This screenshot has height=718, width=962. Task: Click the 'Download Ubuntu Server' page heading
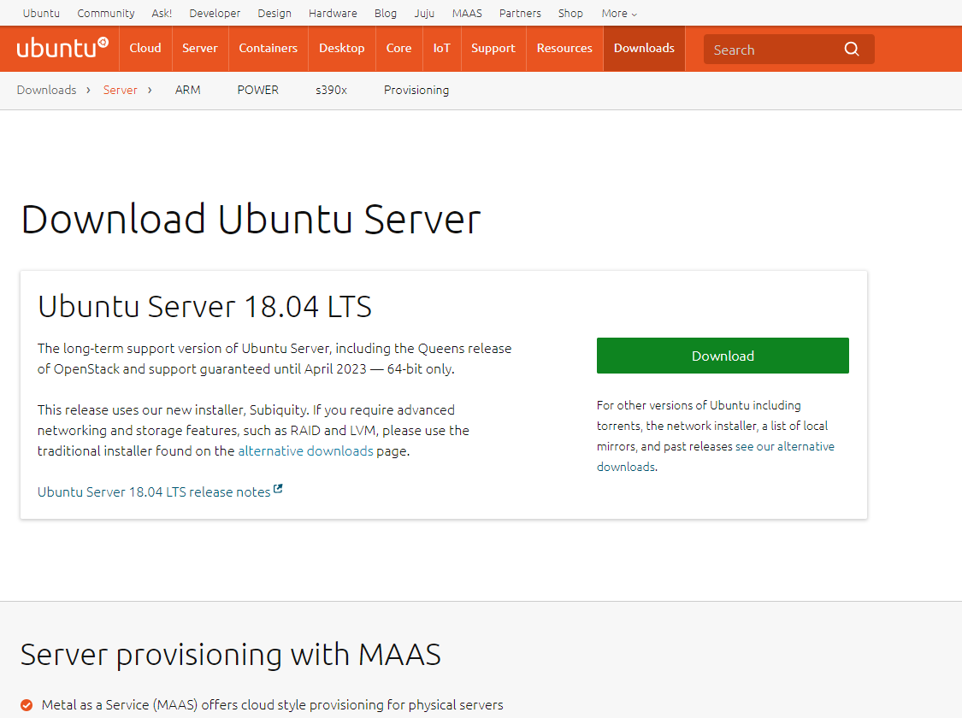[x=251, y=220]
